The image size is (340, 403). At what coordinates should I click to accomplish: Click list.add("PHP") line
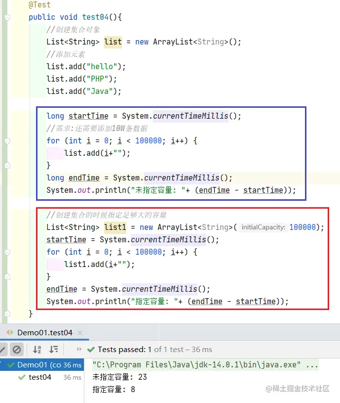click(81, 79)
